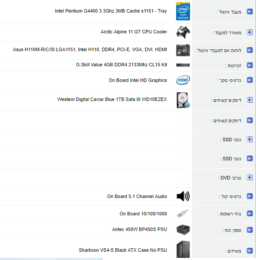Image resolution: width=256 pixels, height=260 pixels.
Task: Click the ציוד רשתות category label
Action: (x=230, y=214)
